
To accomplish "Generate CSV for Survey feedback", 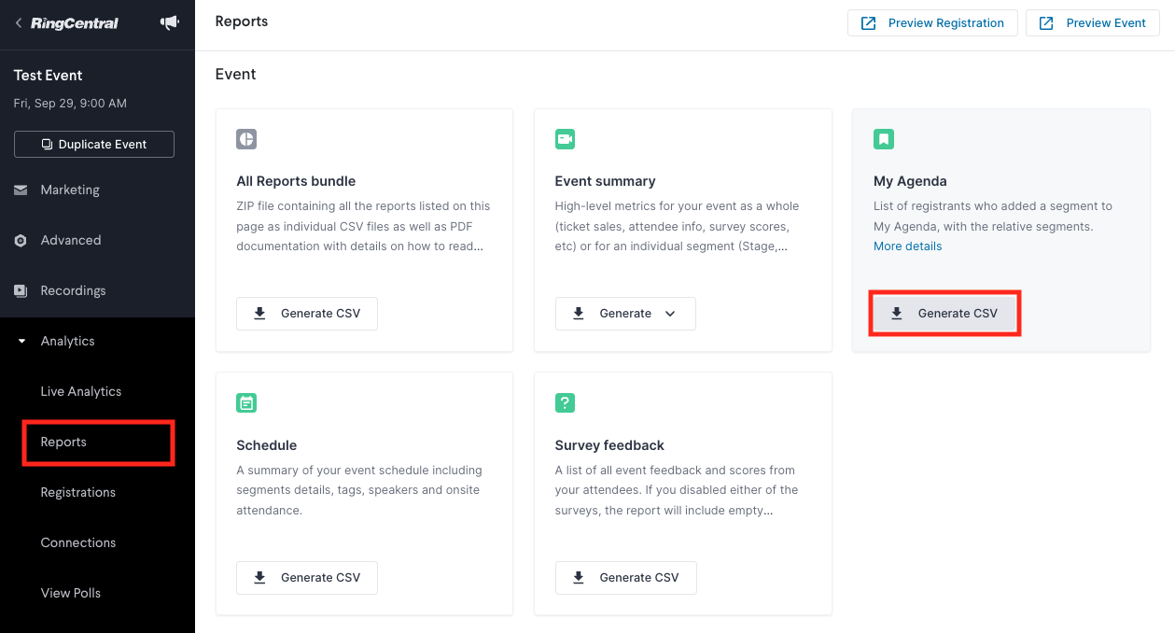I will (625, 578).
